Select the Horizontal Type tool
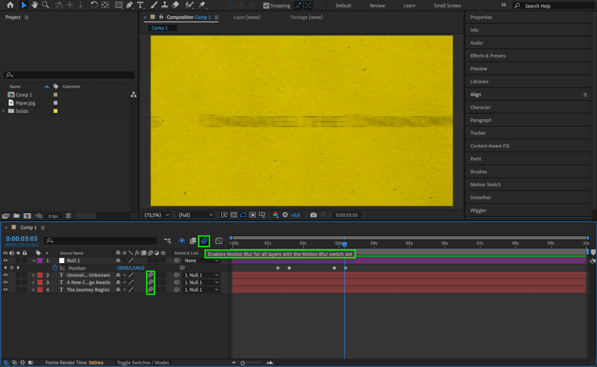Screen dimensions: 597x367 tap(140, 5)
